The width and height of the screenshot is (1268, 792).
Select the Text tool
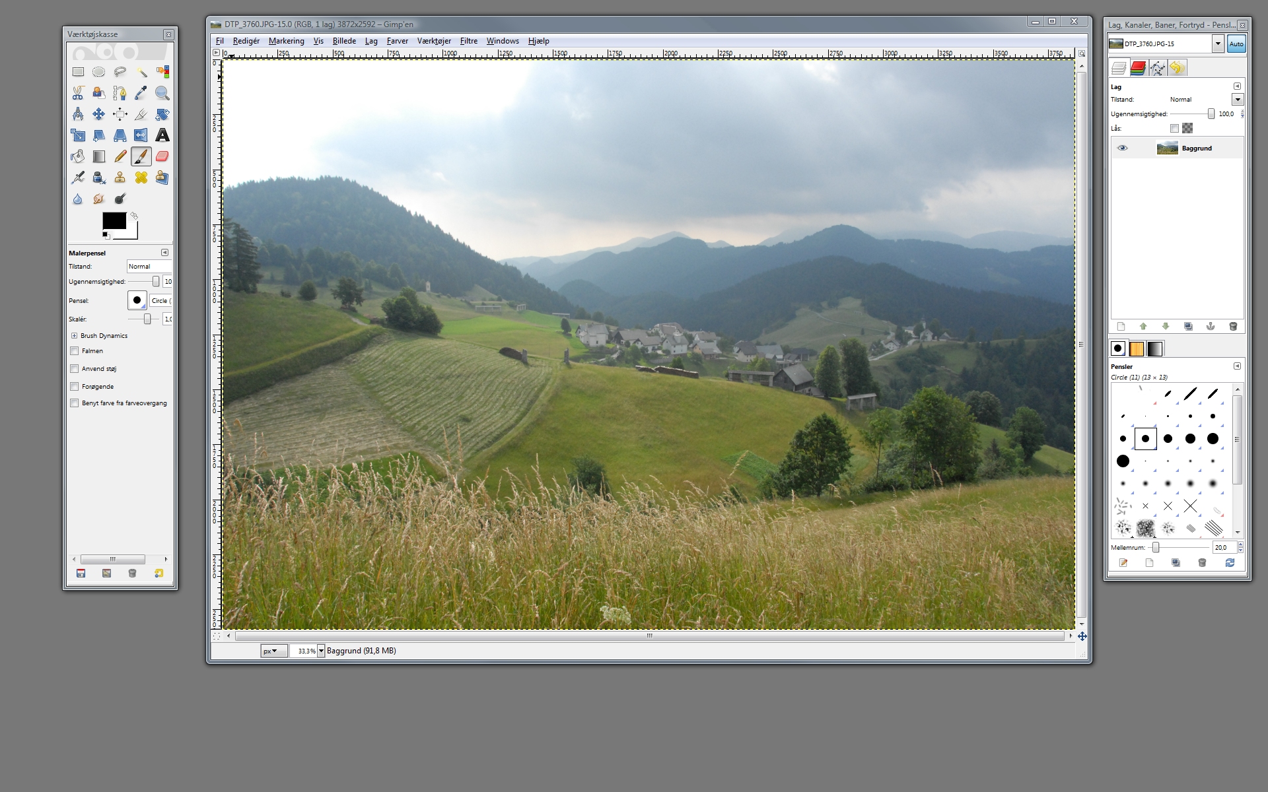point(162,135)
